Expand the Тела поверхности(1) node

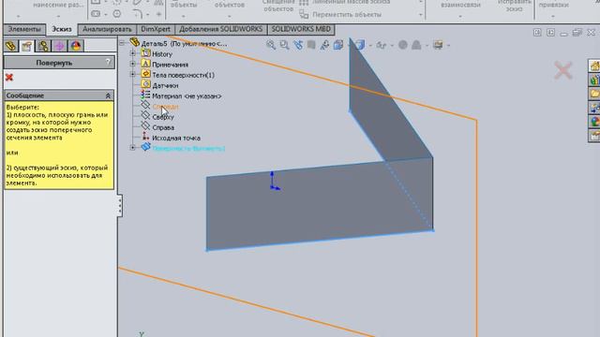pos(133,75)
